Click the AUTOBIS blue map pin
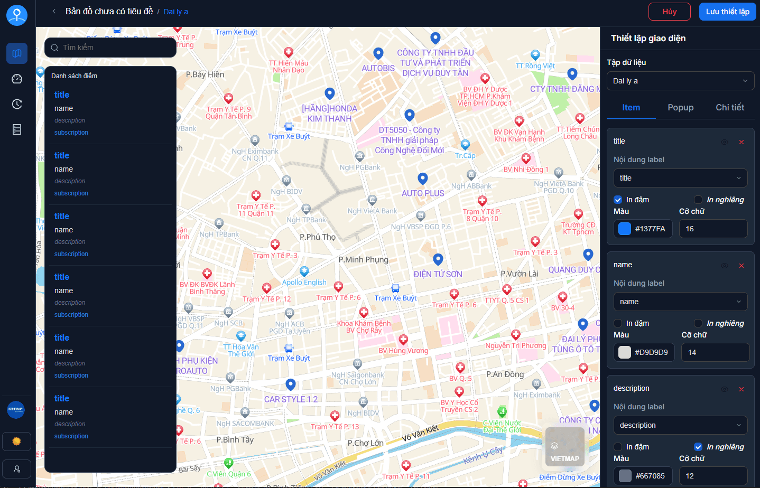This screenshot has width=760, height=488. [378, 54]
